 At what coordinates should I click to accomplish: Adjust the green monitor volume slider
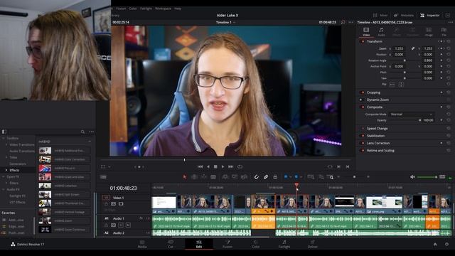click(427, 177)
